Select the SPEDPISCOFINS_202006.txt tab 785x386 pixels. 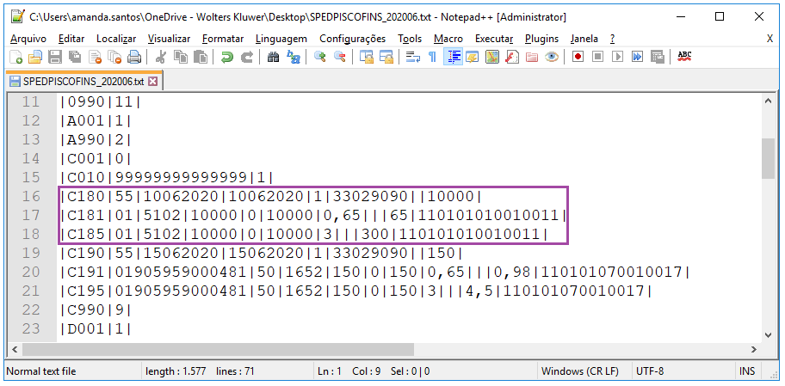77,81
